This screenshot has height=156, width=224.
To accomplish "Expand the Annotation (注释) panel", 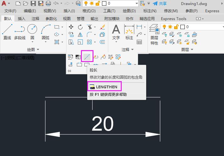I will [127, 49].
